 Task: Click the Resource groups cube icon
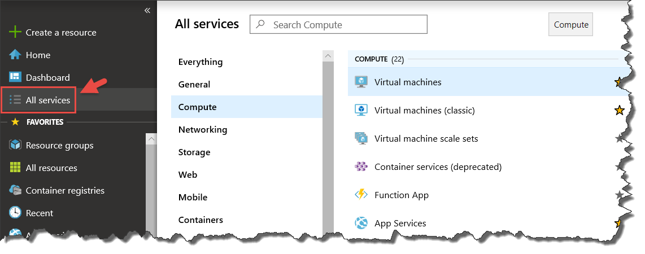(x=15, y=145)
